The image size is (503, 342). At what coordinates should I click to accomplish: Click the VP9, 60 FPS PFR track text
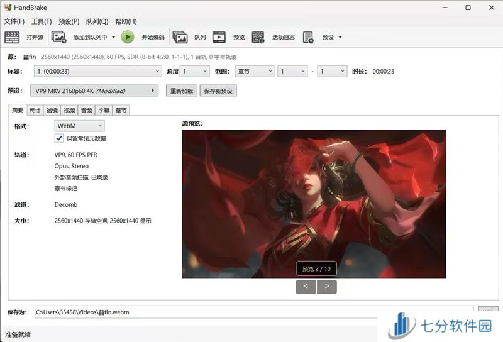(x=75, y=155)
